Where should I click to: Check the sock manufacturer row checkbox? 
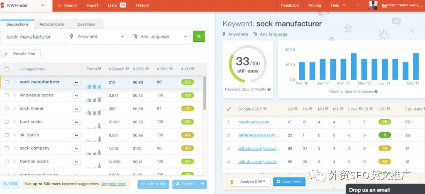(x=7, y=82)
